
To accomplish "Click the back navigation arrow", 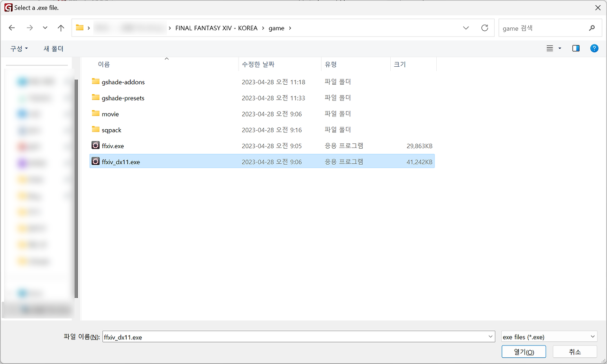I will [x=11, y=28].
